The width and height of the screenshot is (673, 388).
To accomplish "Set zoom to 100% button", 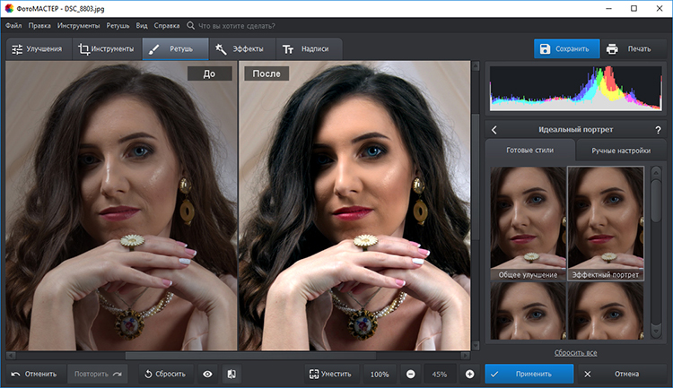I will pos(380,374).
